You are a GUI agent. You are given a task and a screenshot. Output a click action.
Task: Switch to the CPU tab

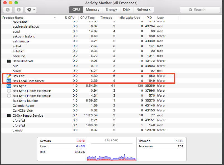(x=76, y=10)
